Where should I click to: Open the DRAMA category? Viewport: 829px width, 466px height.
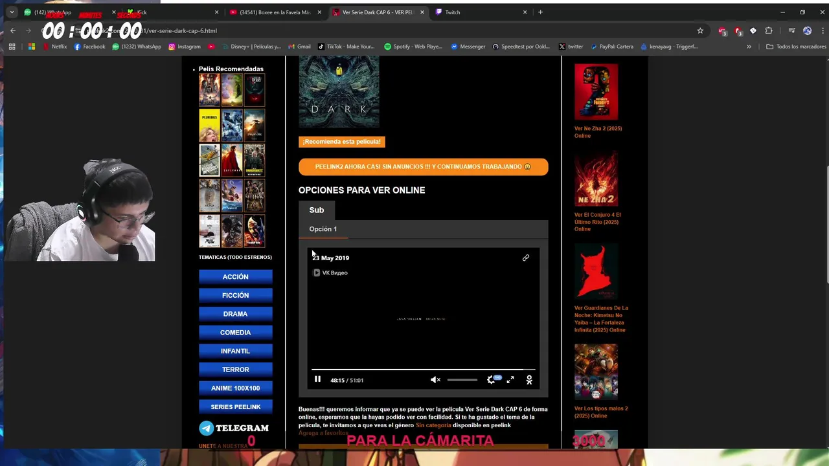(235, 314)
